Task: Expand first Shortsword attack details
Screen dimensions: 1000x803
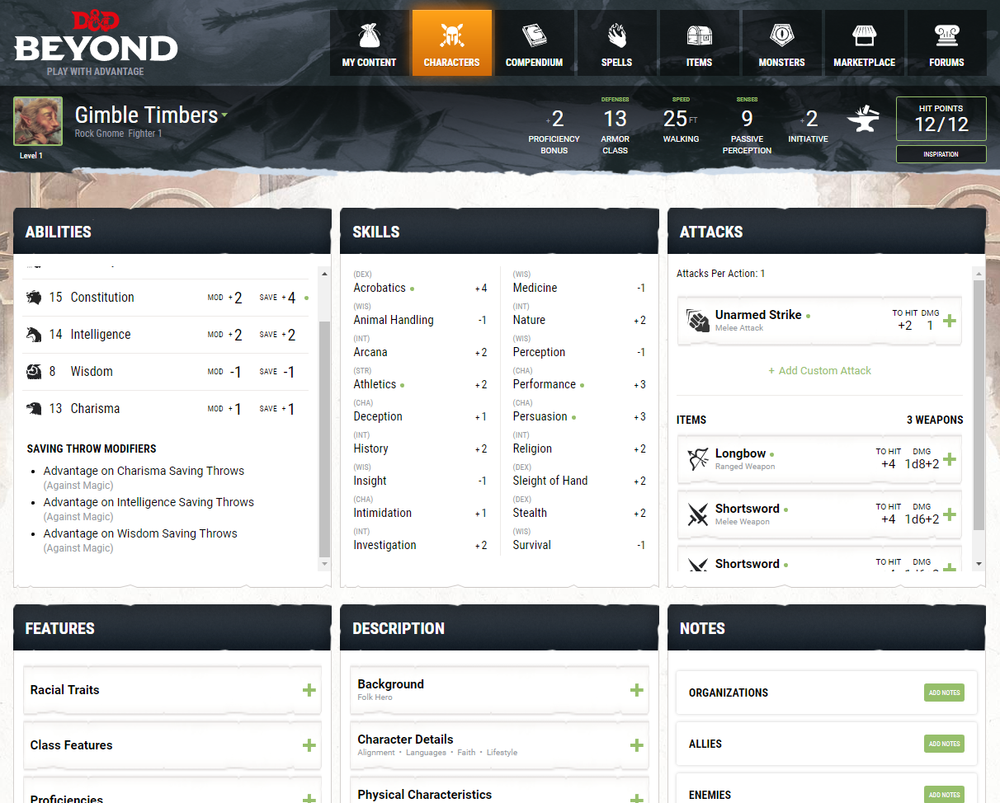Action: point(950,514)
